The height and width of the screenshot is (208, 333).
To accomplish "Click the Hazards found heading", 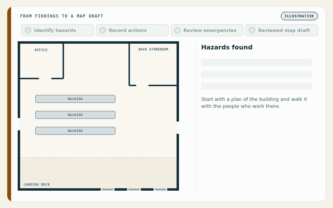I will pyautogui.click(x=227, y=47).
